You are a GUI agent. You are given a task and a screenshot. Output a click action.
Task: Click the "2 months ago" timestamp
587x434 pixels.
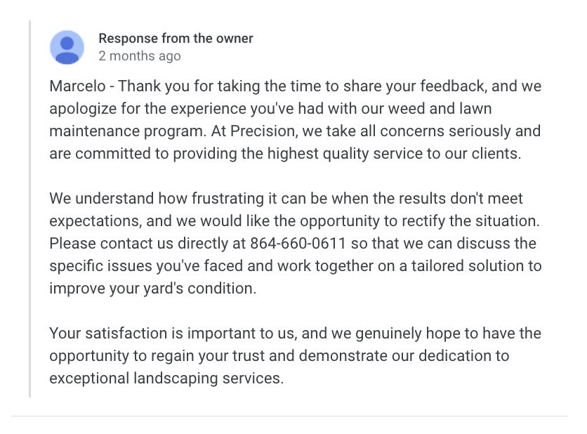[140, 56]
